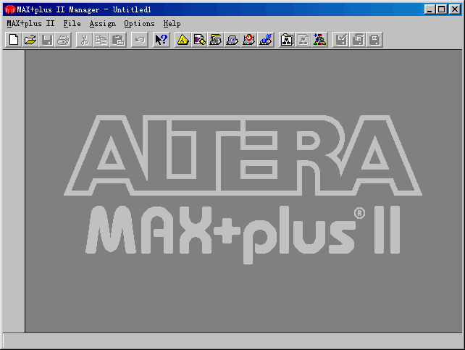Open the Compiler tool icon
This screenshot has width=465, height=350.
tap(216, 40)
